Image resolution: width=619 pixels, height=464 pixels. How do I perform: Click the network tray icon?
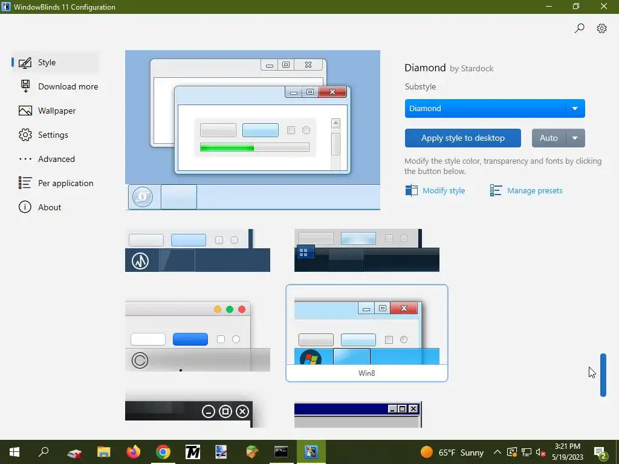pyautogui.click(x=527, y=452)
